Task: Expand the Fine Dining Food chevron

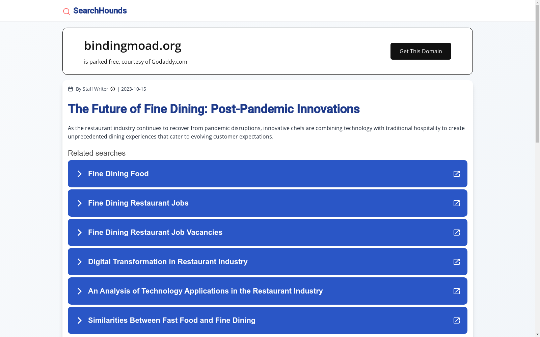Action: pos(80,174)
